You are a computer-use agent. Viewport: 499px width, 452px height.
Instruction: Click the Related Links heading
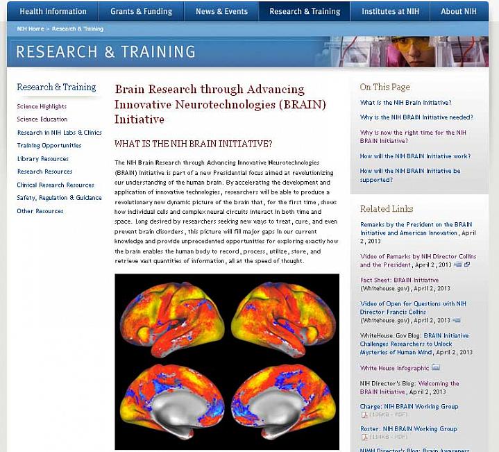[x=387, y=209]
